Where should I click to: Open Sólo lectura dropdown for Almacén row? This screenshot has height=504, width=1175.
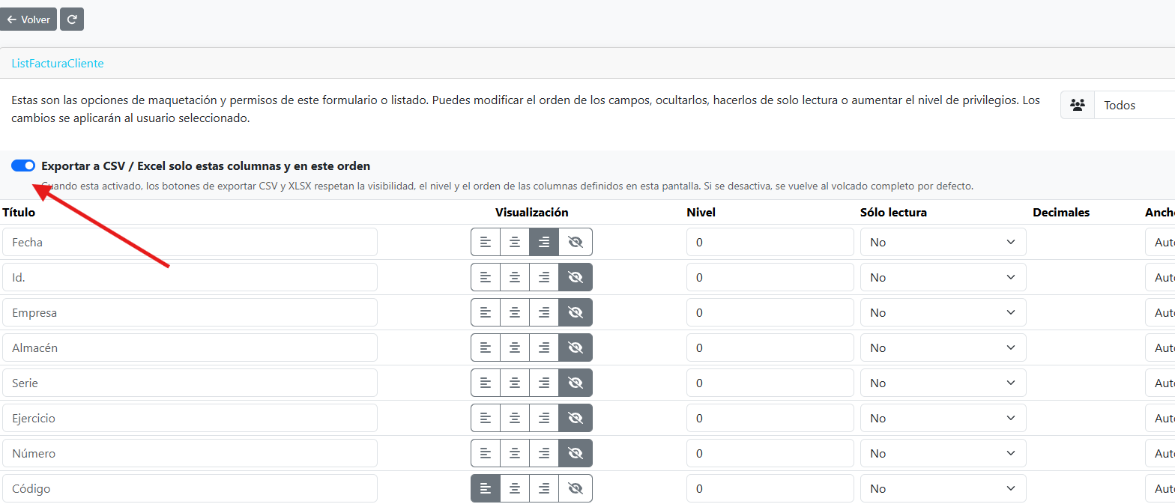coord(942,347)
